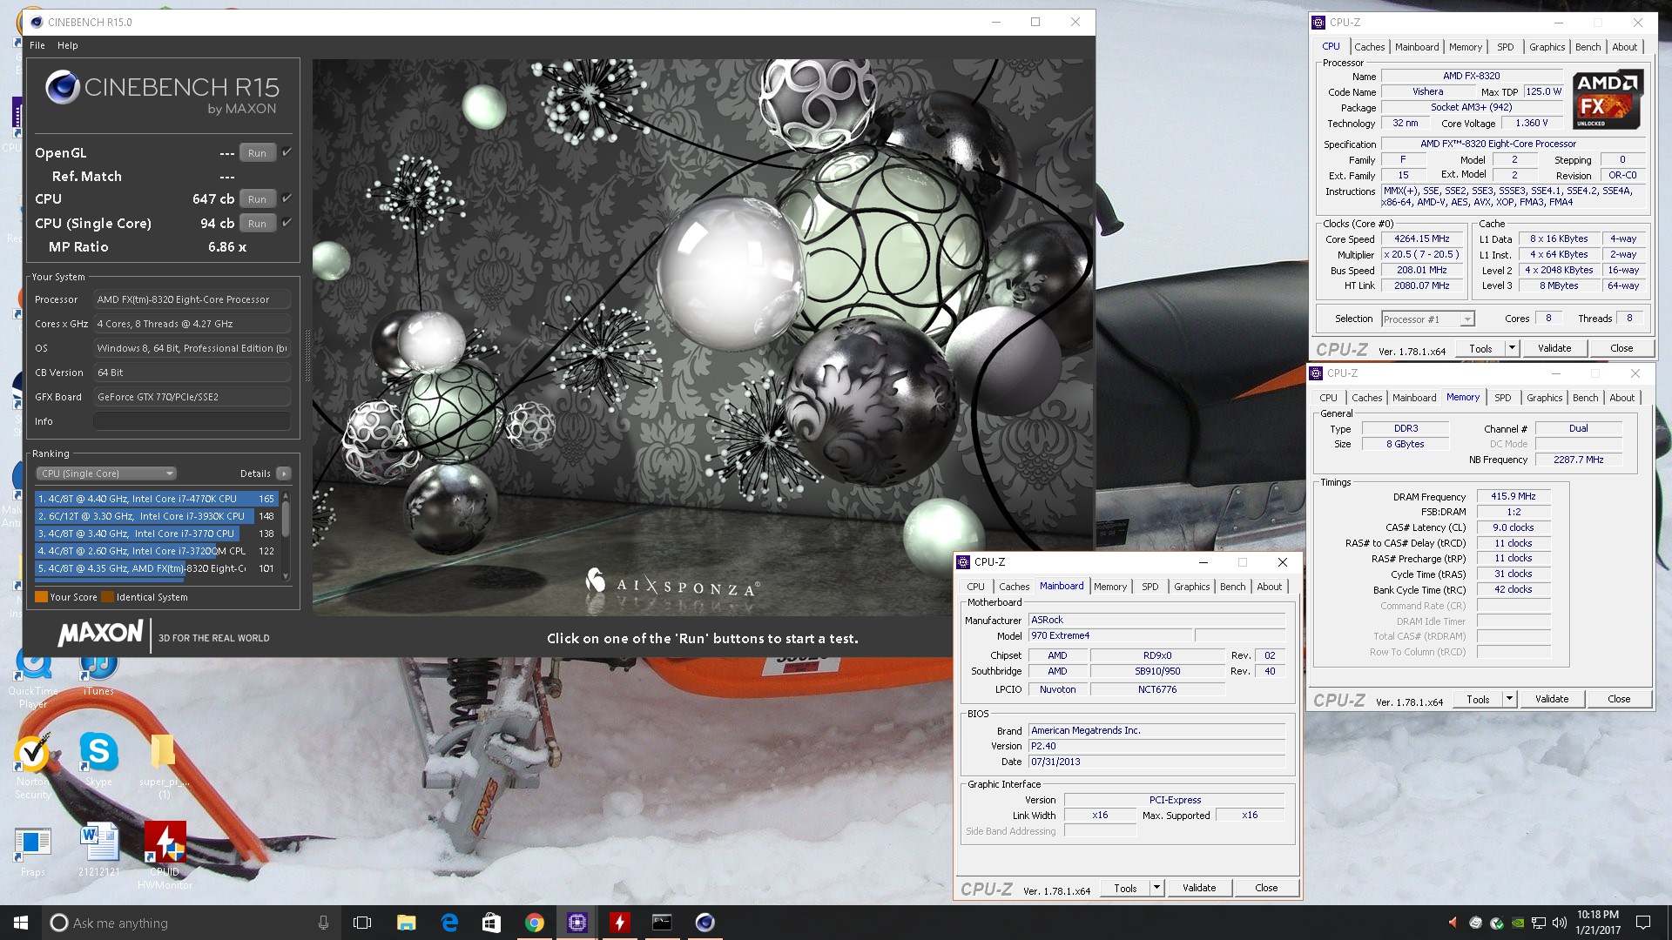This screenshot has width=1672, height=940.
Task: Open volume control in system tray
Action: [1559, 923]
